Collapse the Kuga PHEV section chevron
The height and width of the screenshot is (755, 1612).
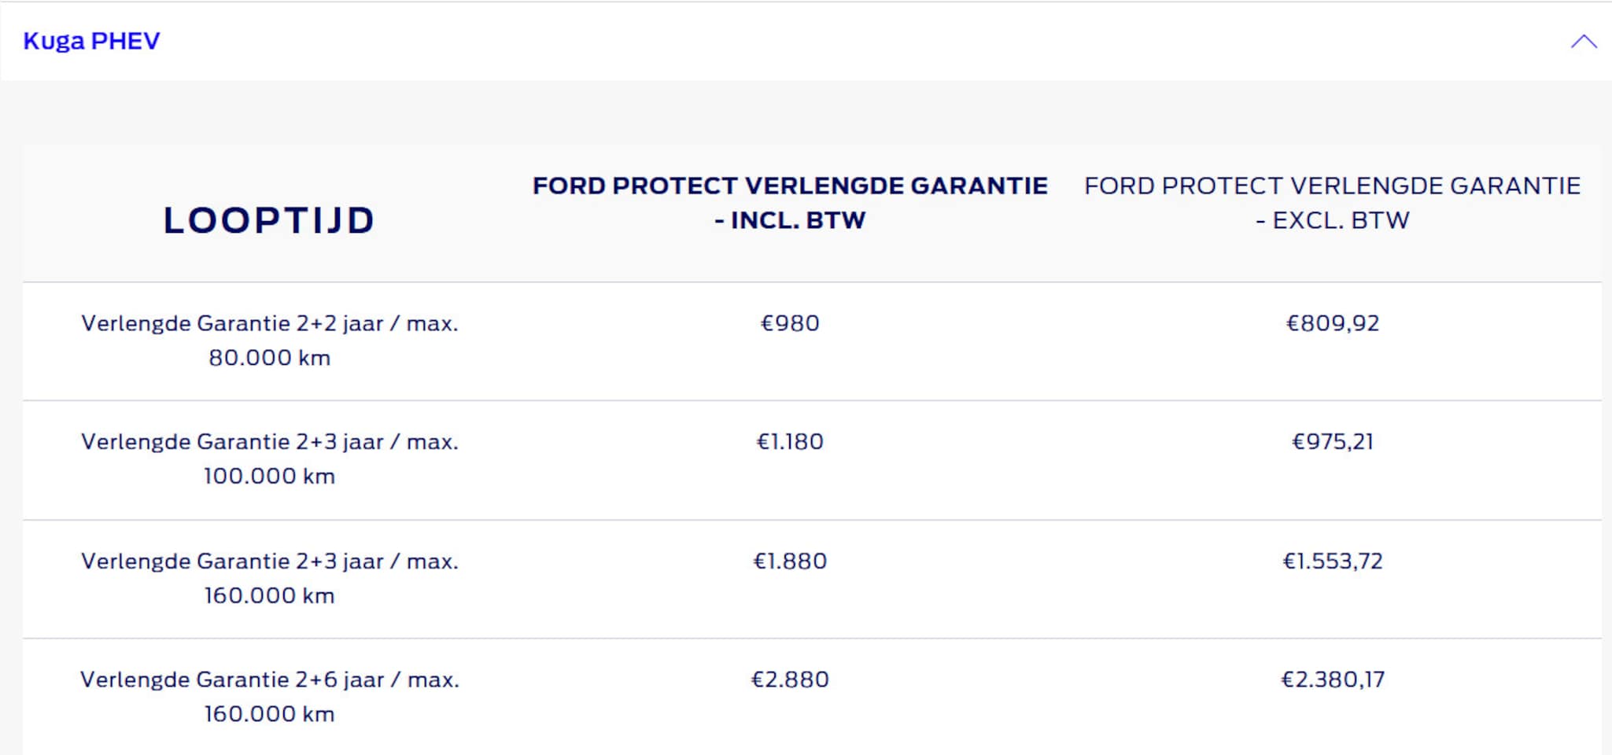tap(1583, 42)
